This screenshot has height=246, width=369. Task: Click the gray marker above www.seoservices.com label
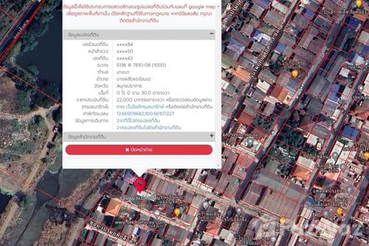[x=157, y=213]
